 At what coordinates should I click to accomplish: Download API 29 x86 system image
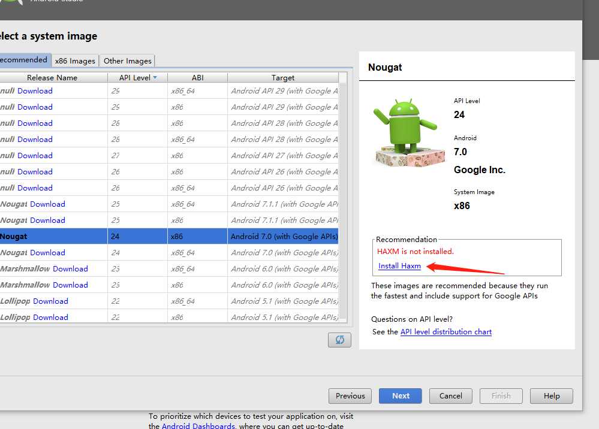(35, 107)
